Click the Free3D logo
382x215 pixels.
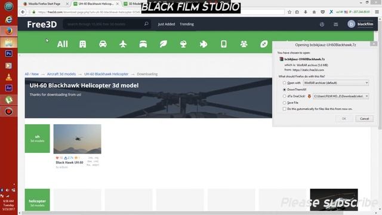coord(42,24)
